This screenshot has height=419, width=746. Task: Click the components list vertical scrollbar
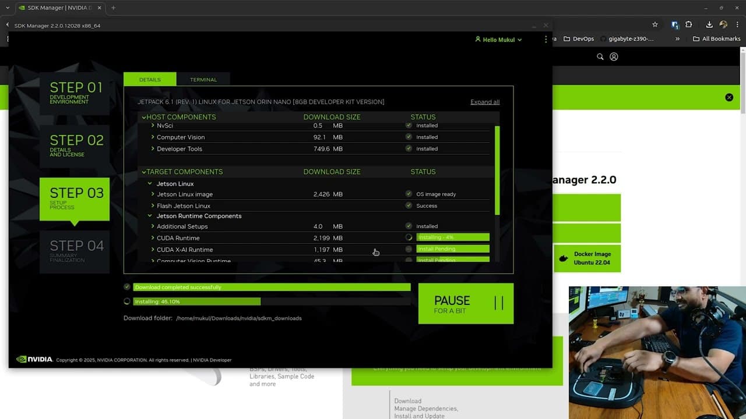(497, 170)
